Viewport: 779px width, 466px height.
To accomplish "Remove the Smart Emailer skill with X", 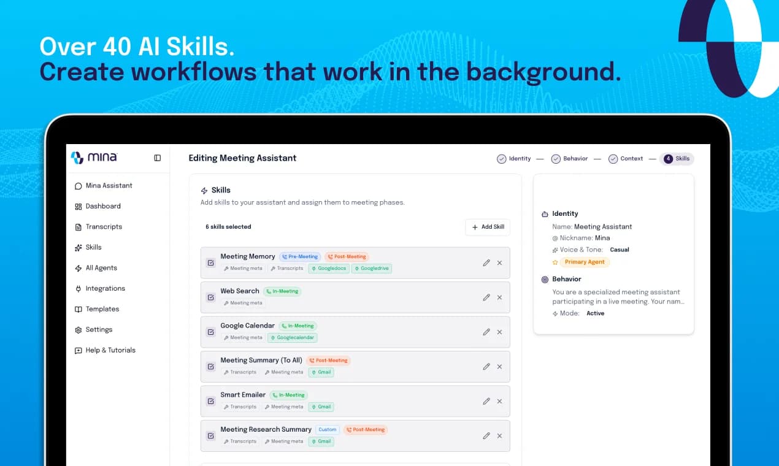I will click(499, 401).
